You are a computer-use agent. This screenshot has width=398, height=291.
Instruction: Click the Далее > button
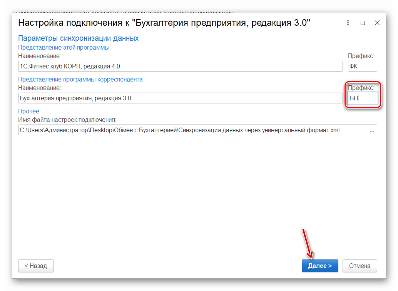click(x=320, y=266)
